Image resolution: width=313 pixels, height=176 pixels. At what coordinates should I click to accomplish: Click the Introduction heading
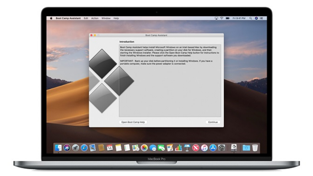(127, 42)
